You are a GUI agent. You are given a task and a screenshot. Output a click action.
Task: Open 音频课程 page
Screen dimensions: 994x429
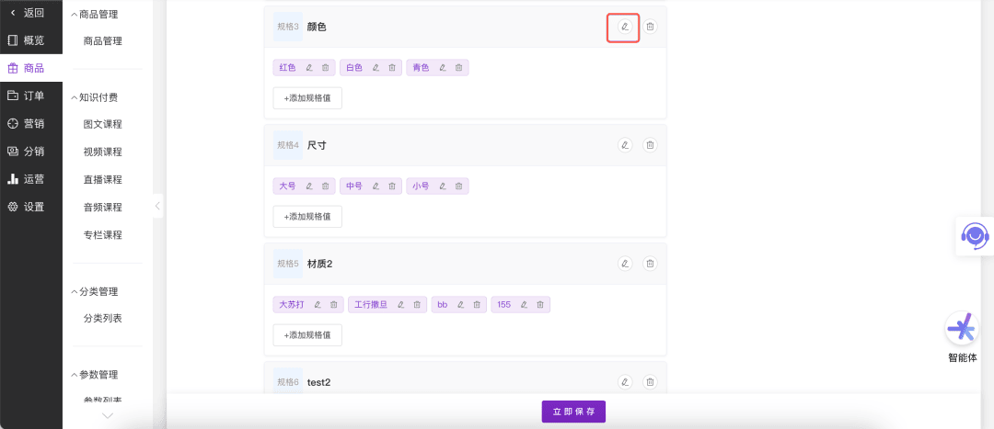click(103, 207)
